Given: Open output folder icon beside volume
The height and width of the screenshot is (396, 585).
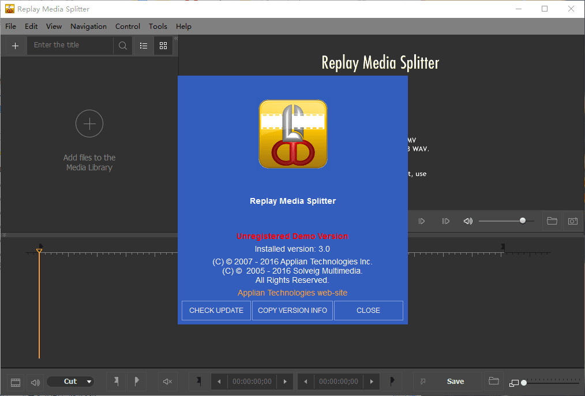Looking at the screenshot, I should [x=552, y=221].
